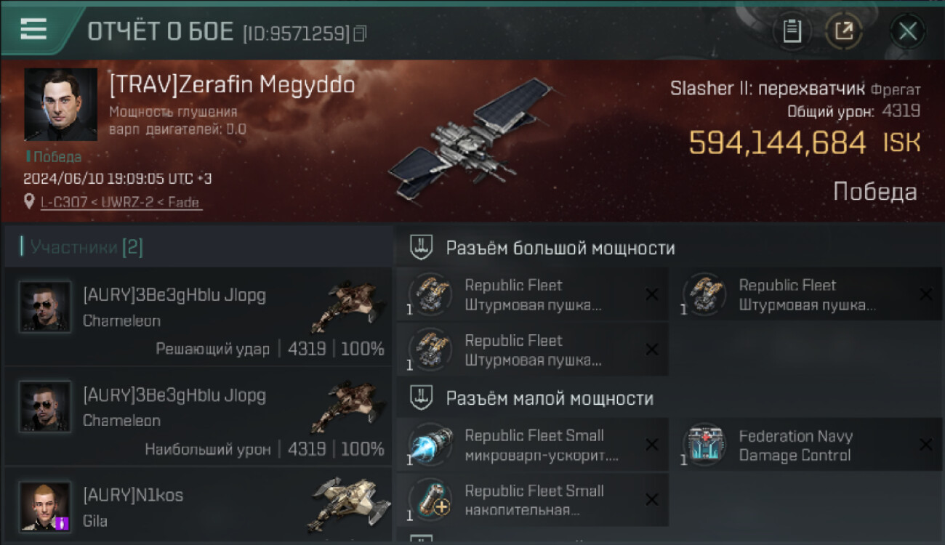Click the Slasher II ship name
945x545 pixels.
click(x=768, y=89)
